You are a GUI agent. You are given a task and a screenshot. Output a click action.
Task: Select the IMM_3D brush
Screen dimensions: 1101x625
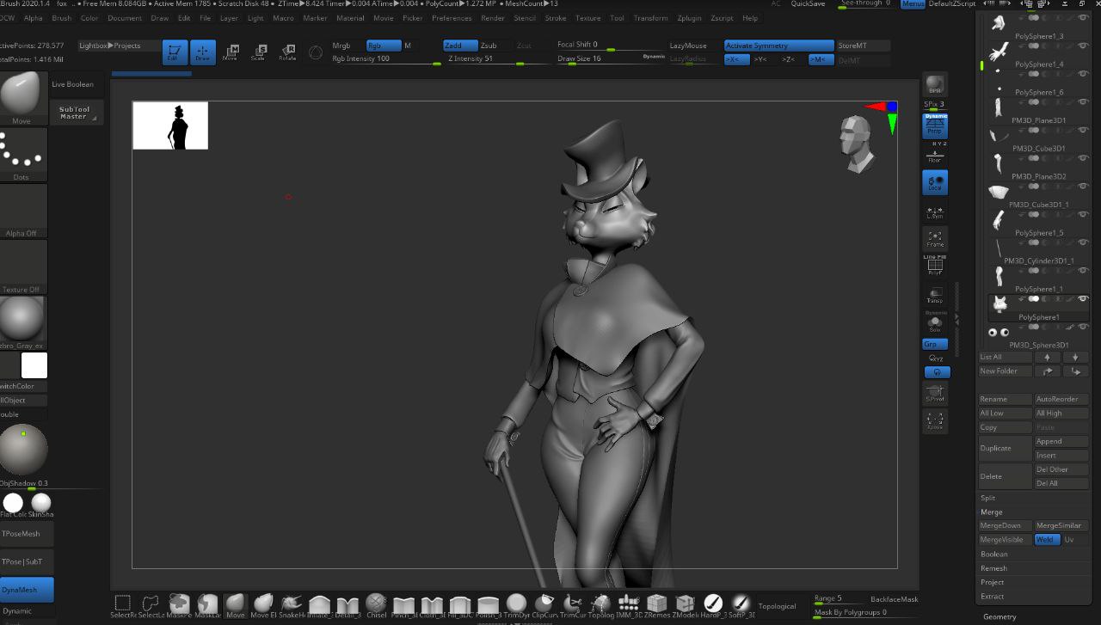point(629,604)
